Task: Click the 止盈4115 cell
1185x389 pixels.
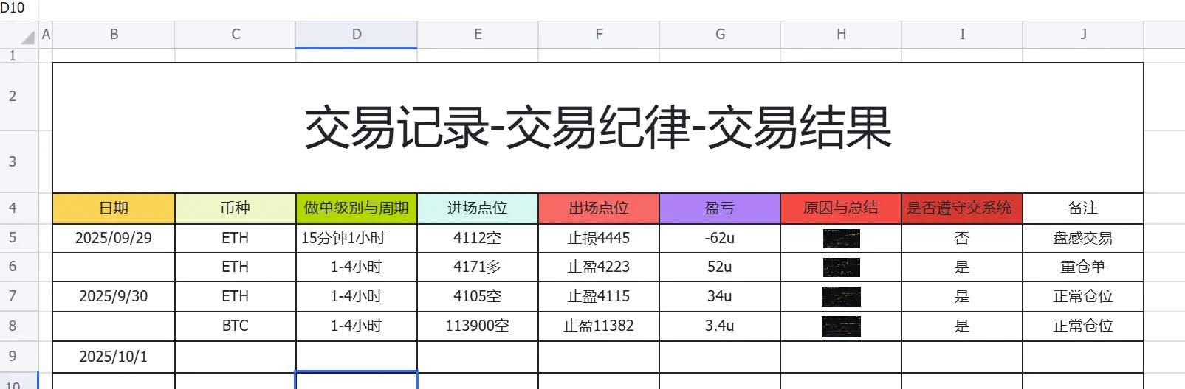Action: pos(599,296)
